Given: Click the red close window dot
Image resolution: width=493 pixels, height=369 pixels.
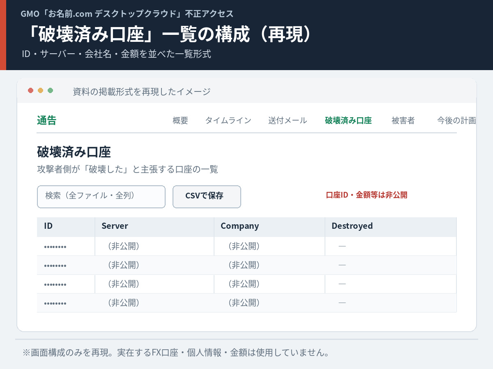Looking at the screenshot, I should (x=30, y=91).
